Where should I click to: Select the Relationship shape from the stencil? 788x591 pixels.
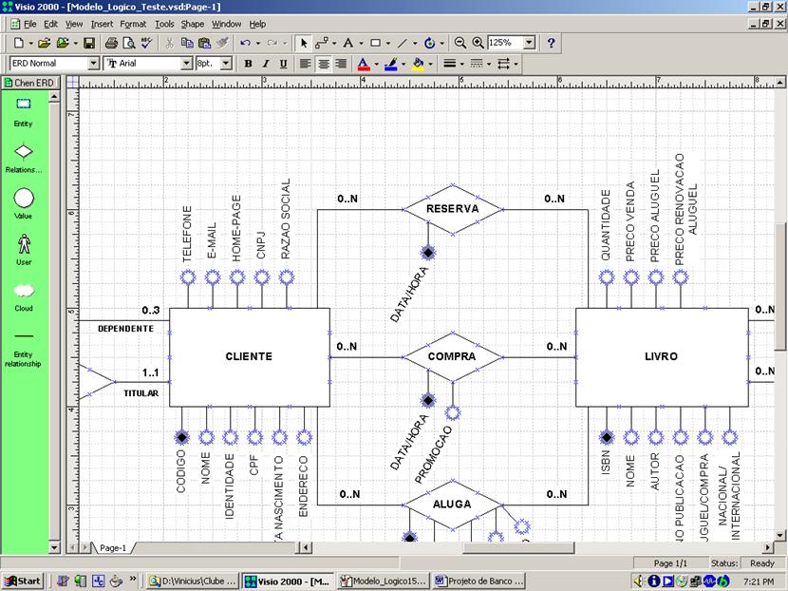(x=23, y=149)
